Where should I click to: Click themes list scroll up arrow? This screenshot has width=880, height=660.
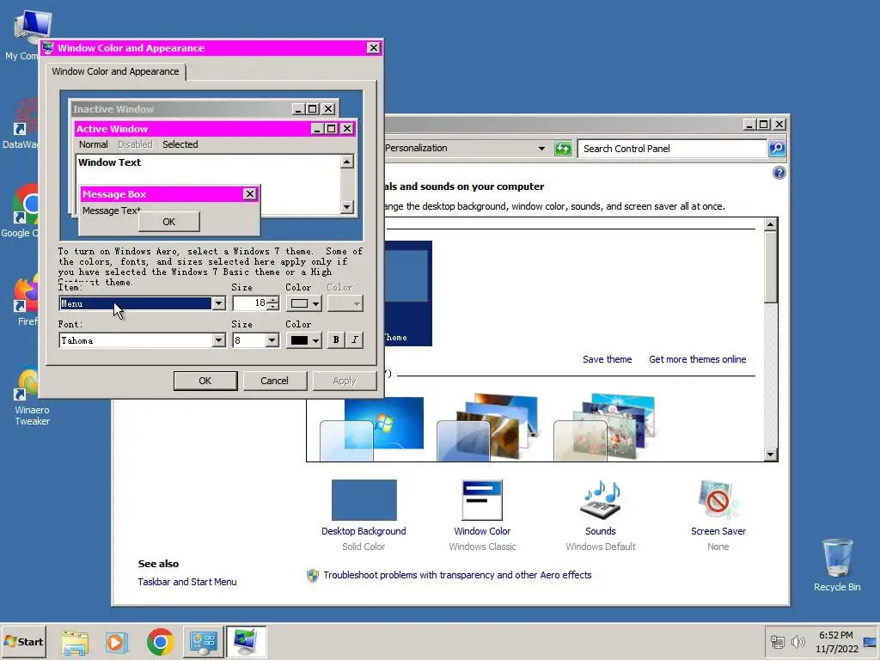tap(771, 224)
